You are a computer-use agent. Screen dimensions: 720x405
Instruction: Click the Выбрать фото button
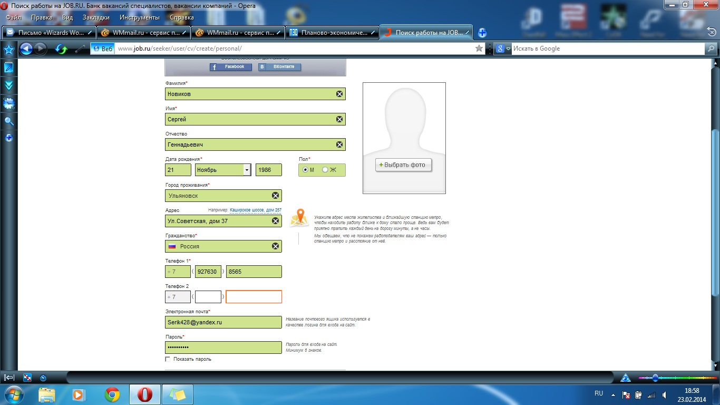(x=403, y=165)
